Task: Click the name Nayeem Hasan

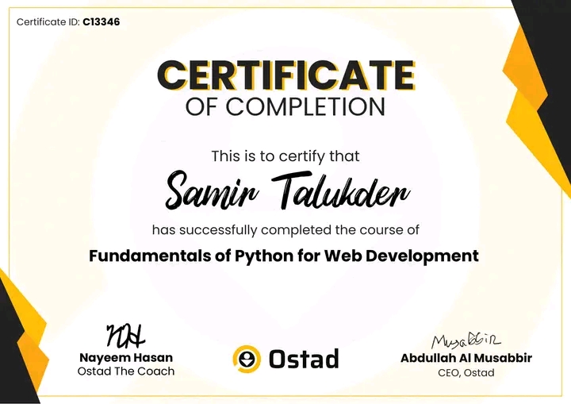Action: 126,358
